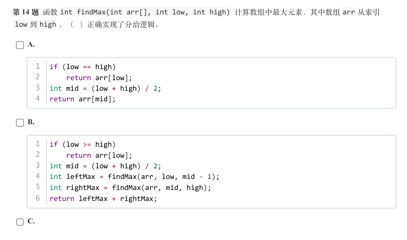Viewport: 407px width, 240px height.
Task: Click the empty answer parentheses in the question
Action: coord(77,25)
